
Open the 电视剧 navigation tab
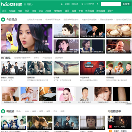[12, 11]
